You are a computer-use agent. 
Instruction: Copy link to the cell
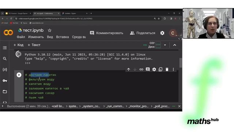pyautogui.click(x=141, y=69)
